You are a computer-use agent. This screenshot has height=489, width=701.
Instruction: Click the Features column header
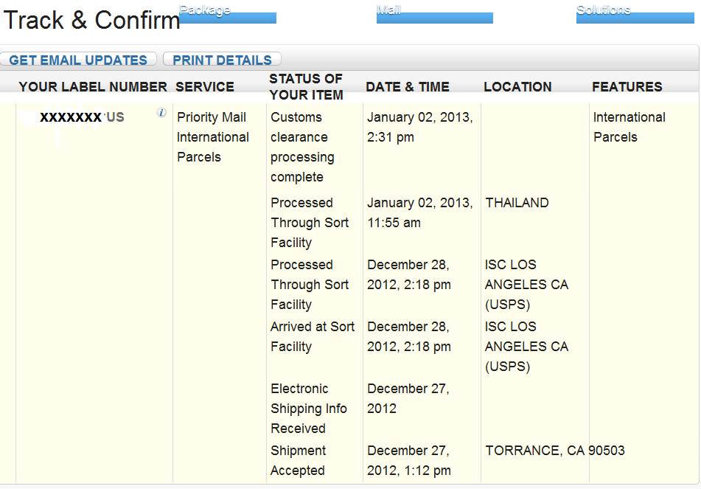tap(627, 87)
